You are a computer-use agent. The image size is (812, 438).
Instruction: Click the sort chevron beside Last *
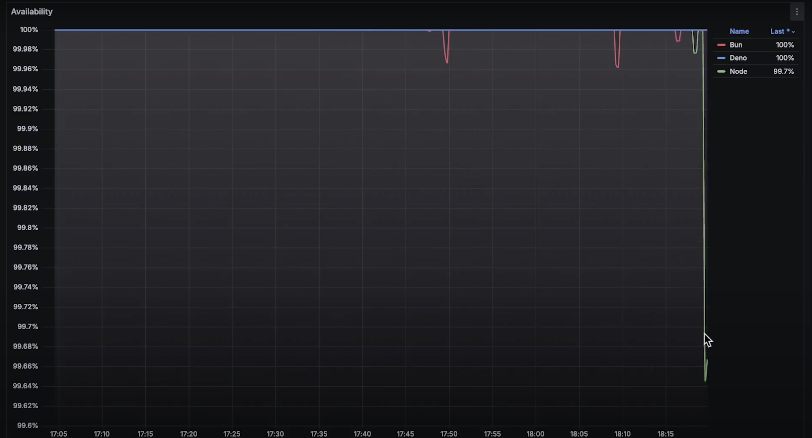point(793,32)
